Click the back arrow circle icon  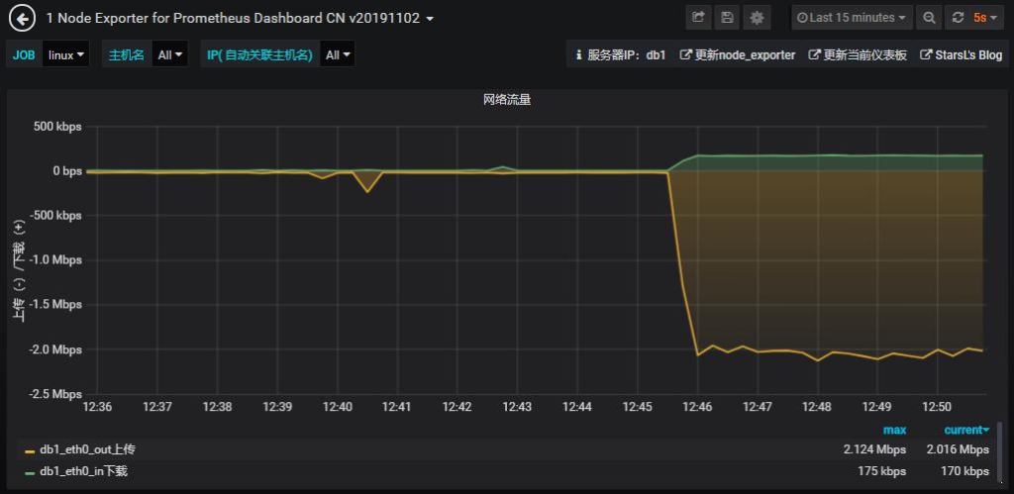(21, 18)
